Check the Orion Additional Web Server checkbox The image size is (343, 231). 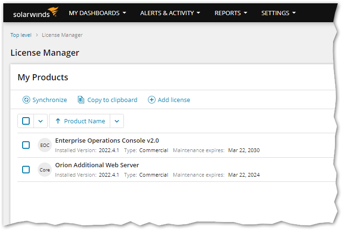point(26,170)
